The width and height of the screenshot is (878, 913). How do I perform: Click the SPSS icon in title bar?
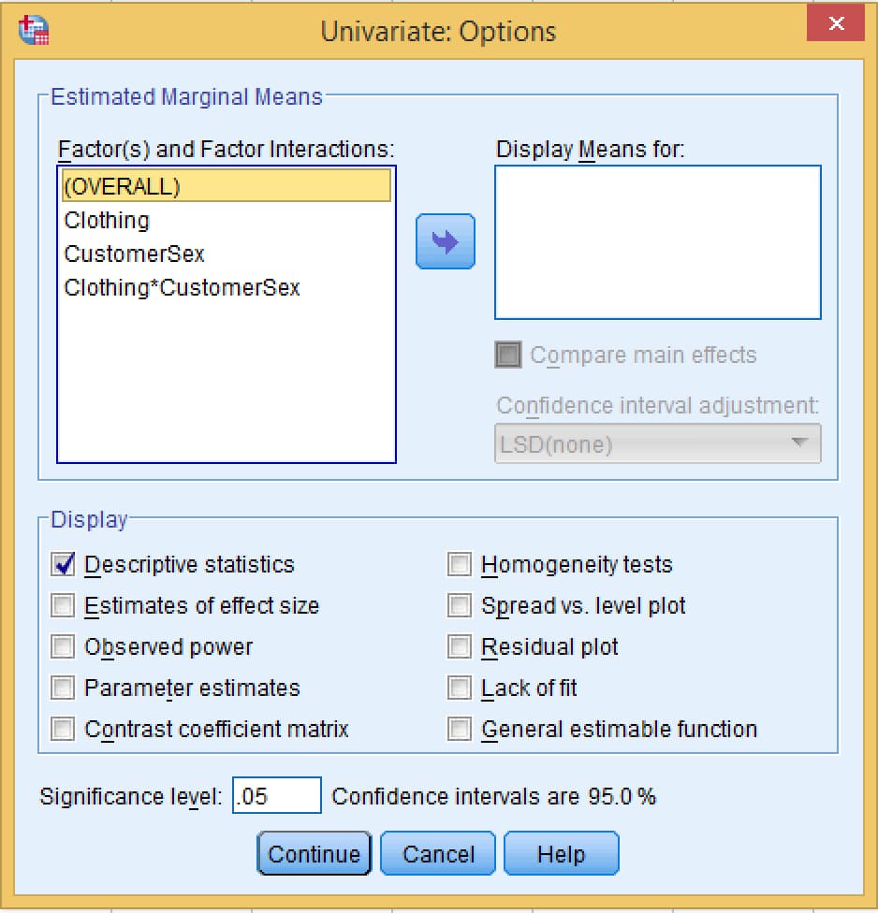pyautogui.click(x=33, y=30)
